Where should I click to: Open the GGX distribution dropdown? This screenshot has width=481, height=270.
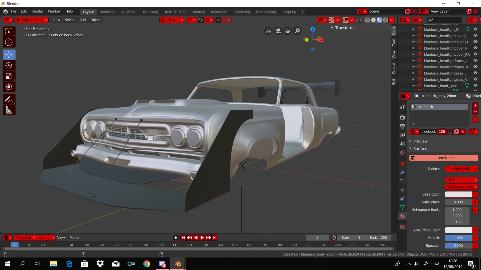(x=461, y=180)
